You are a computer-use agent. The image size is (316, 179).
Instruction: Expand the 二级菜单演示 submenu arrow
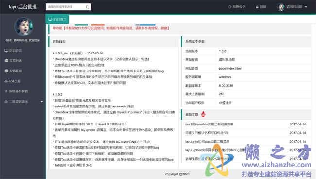42,101
